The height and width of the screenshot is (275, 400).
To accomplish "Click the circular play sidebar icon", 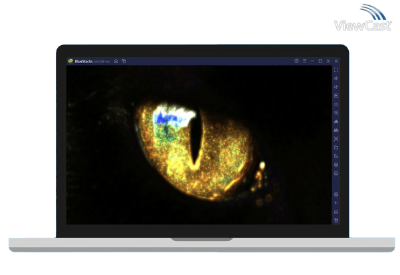I will click(x=336, y=113).
